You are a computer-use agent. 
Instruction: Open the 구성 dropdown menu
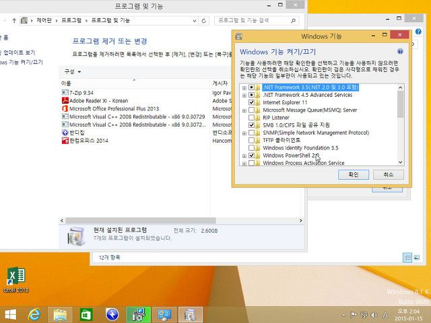[x=73, y=72]
